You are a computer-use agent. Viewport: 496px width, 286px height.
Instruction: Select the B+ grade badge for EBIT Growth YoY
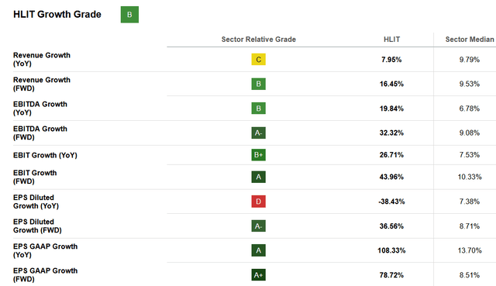258,155
